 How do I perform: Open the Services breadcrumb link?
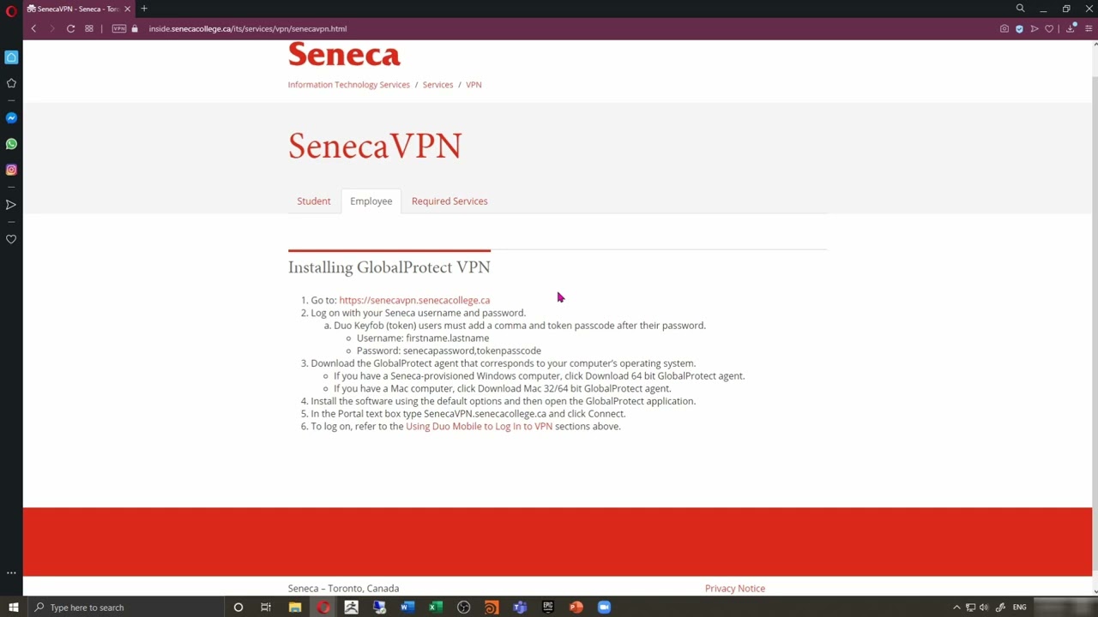(437, 85)
